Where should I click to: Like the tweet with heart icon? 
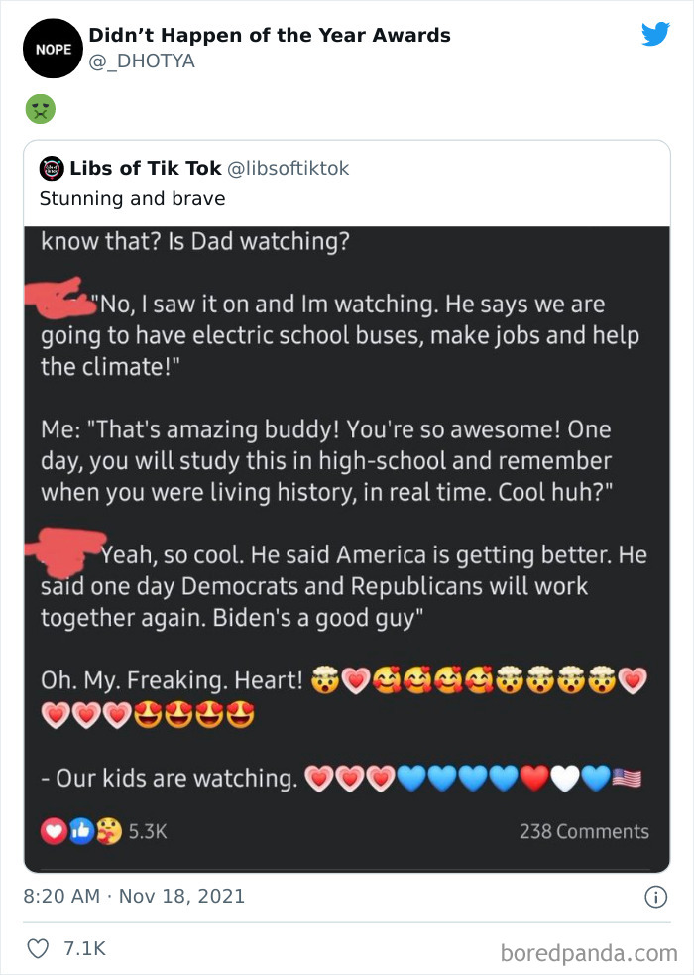39,949
